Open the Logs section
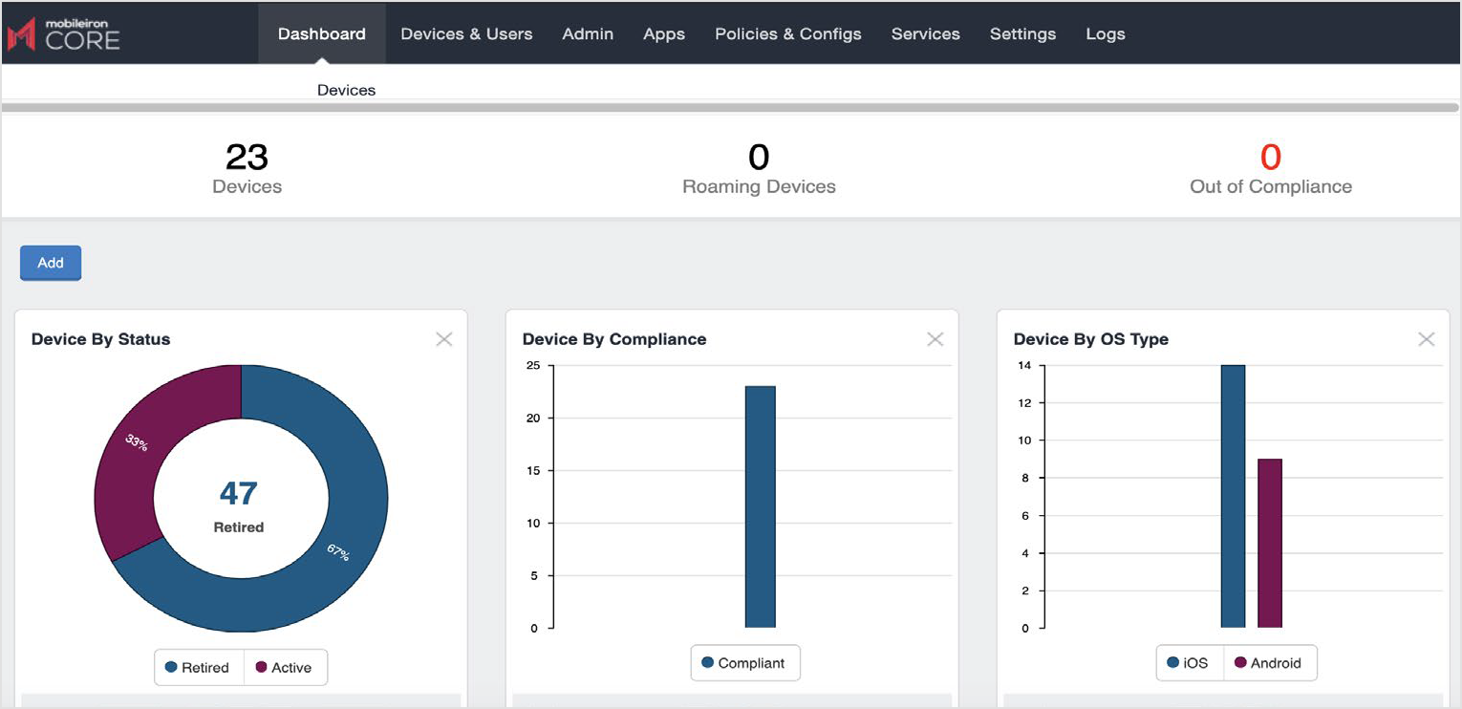The image size is (1462, 709). (1105, 33)
